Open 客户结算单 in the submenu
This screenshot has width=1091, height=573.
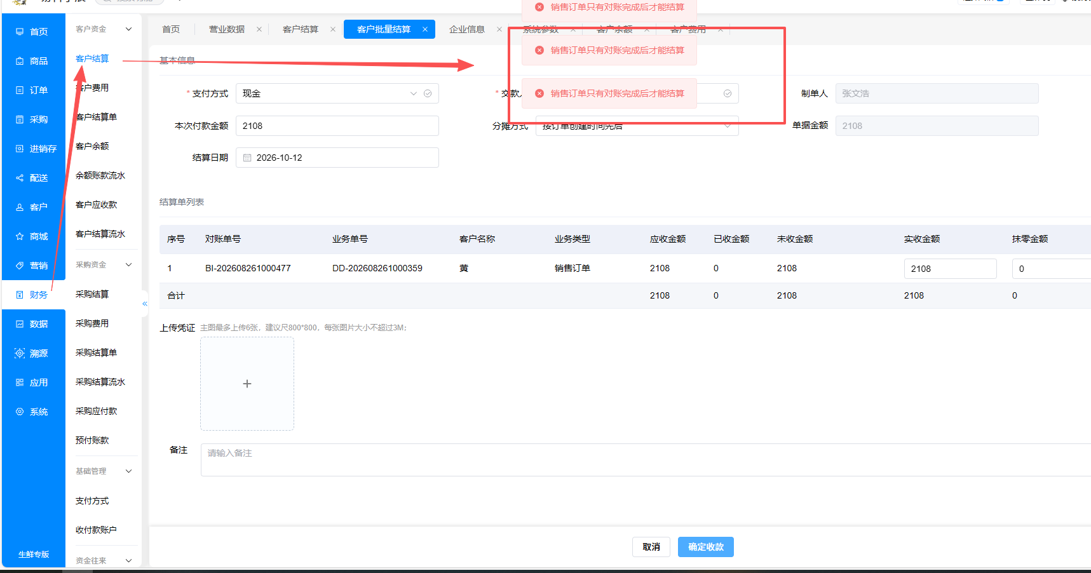[x=96, y=117]
